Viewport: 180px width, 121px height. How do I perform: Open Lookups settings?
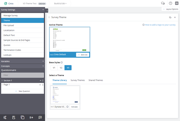[x=22, y=55]
